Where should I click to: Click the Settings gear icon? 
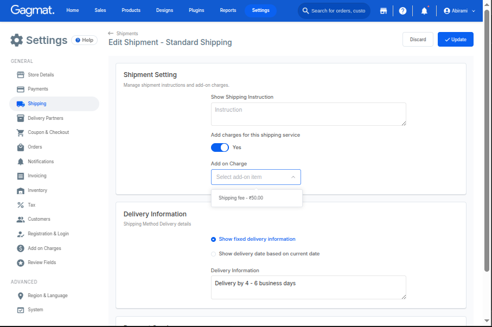(x=17, y=40)
